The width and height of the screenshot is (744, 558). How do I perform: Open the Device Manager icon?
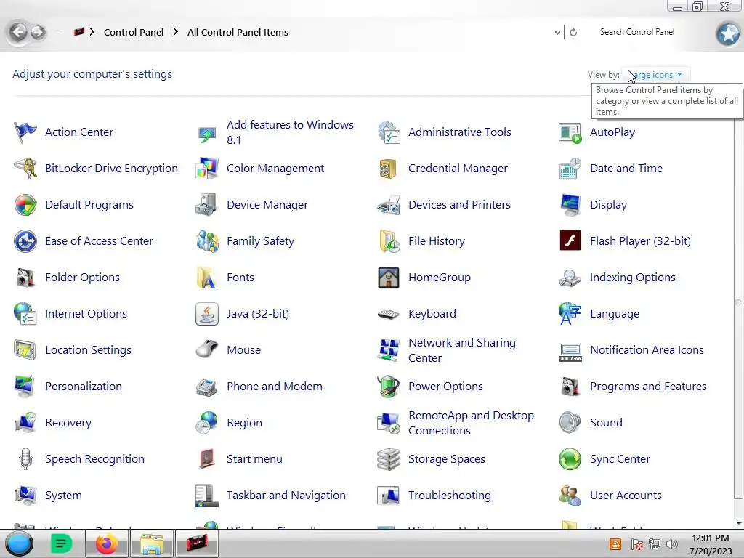point(207,205)
